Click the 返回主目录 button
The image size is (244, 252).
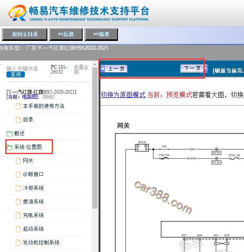pos(24,34)
